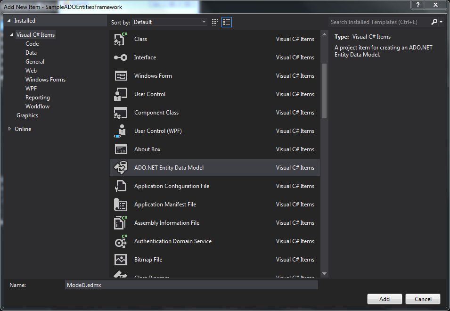
Task: Select the About Box template icon
Action: tap(121, 149)
